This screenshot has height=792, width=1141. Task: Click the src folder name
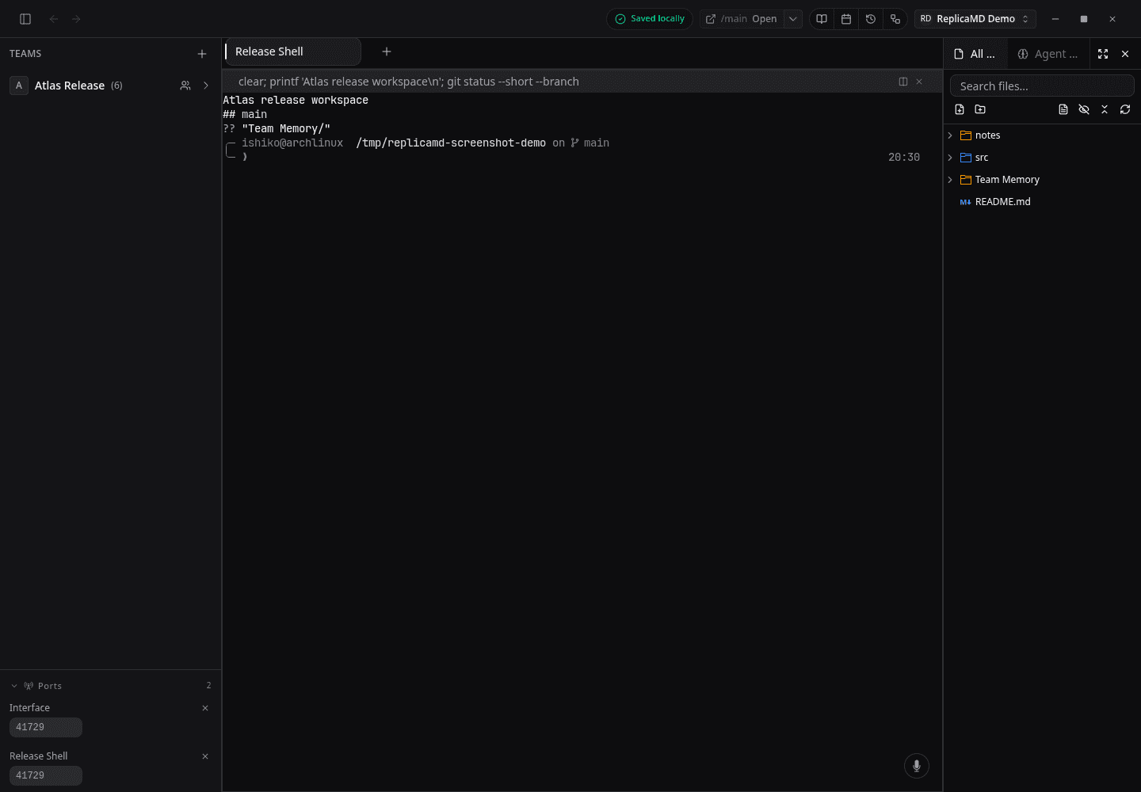982,158
